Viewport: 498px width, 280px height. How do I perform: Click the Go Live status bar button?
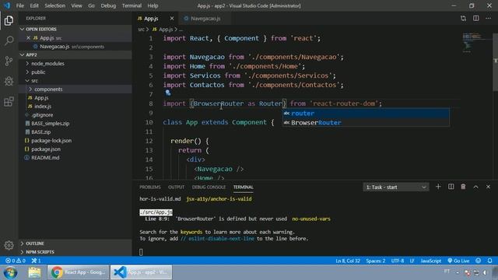(458, 261)
